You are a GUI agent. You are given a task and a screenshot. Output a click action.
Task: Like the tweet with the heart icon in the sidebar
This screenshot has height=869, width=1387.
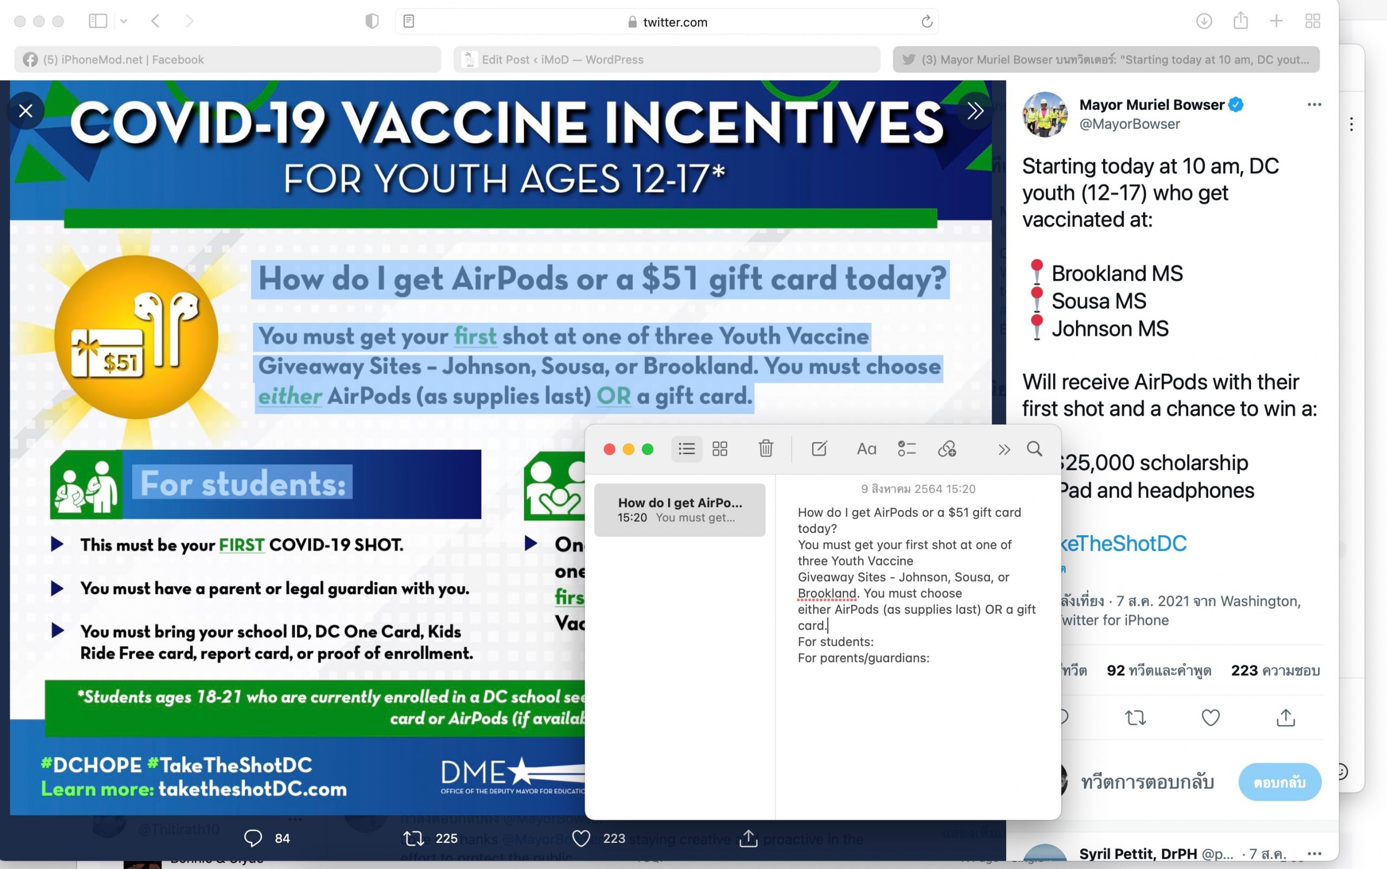1210,717
